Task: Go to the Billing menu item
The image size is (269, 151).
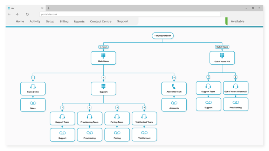Action: [x=64, y=21]
